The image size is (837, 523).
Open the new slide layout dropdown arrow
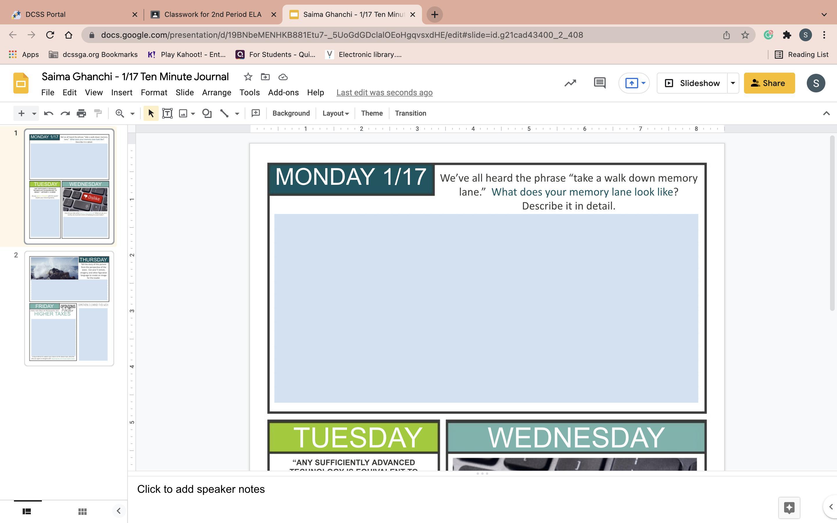(x=34, y=113)
